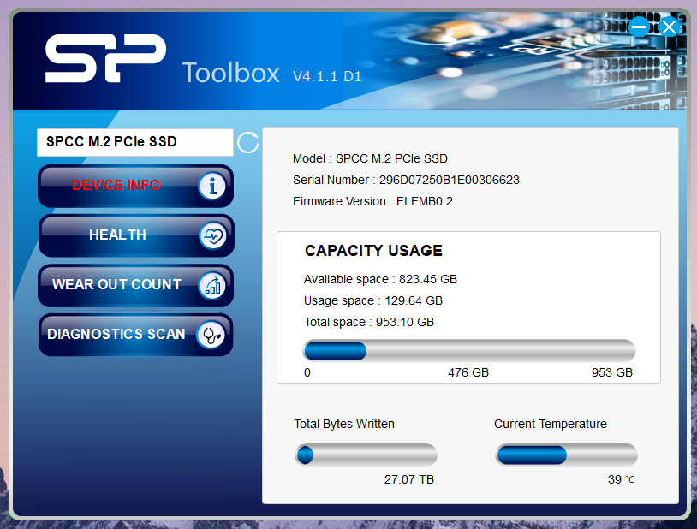
Task: Click the Model : SPCC M.2 PCIe SSD line
Action: click(x=370, y=158)
